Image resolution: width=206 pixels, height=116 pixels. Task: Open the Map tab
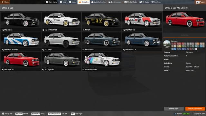tap(63, 2)
